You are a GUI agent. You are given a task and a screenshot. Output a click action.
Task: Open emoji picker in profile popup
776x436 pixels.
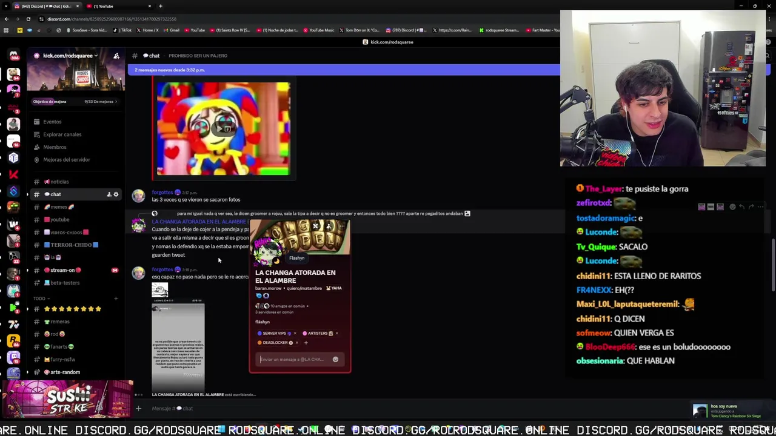[335, 360]
